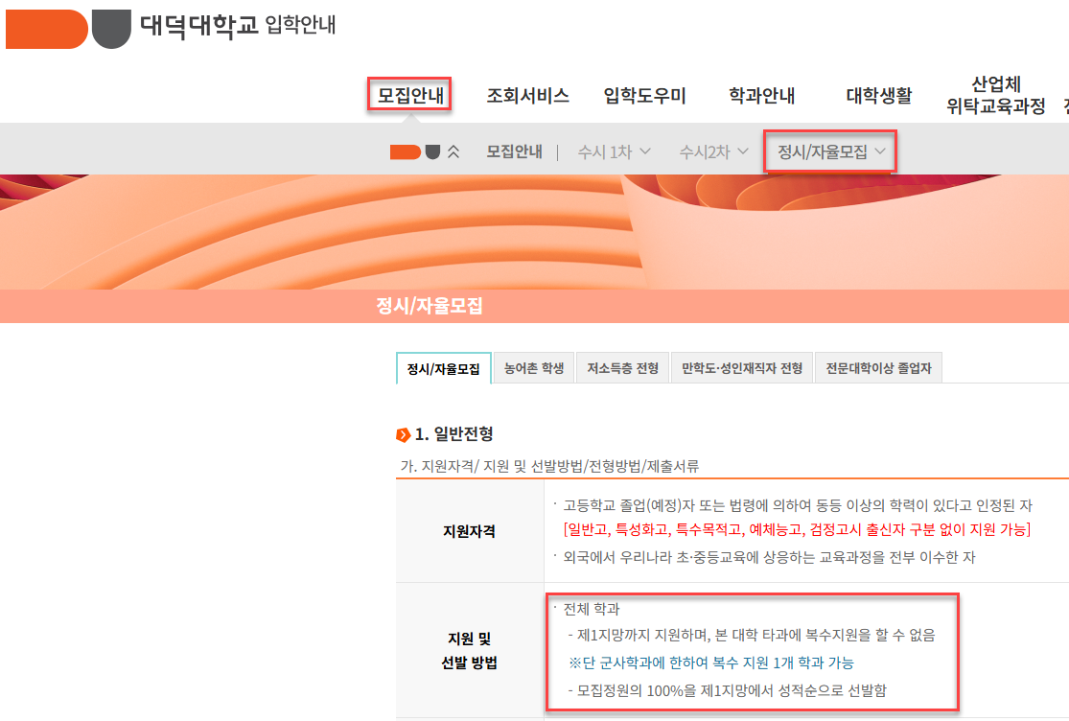Viewport: 1069px width, 721px height.
Task: Select the 저소득층 전형 tab
Action: click(x=621, y=367)
